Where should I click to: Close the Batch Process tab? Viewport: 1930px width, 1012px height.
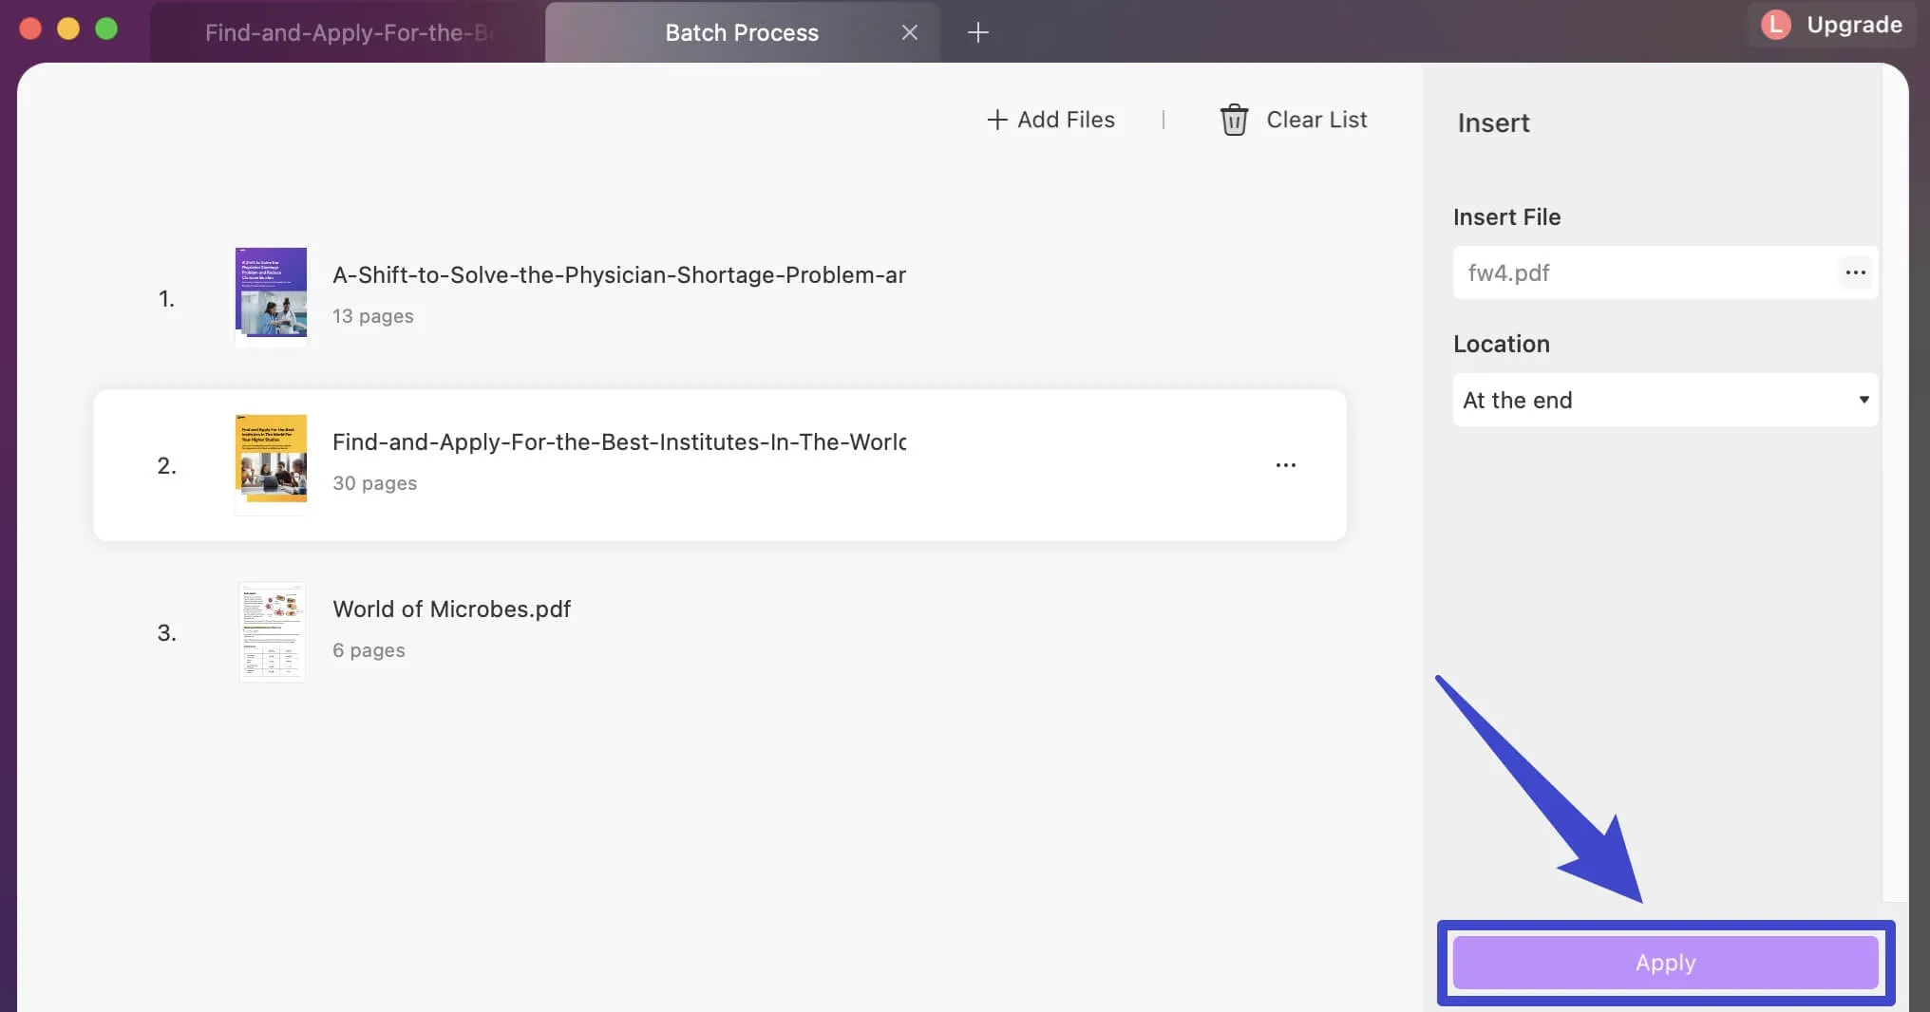pos(909,32)
